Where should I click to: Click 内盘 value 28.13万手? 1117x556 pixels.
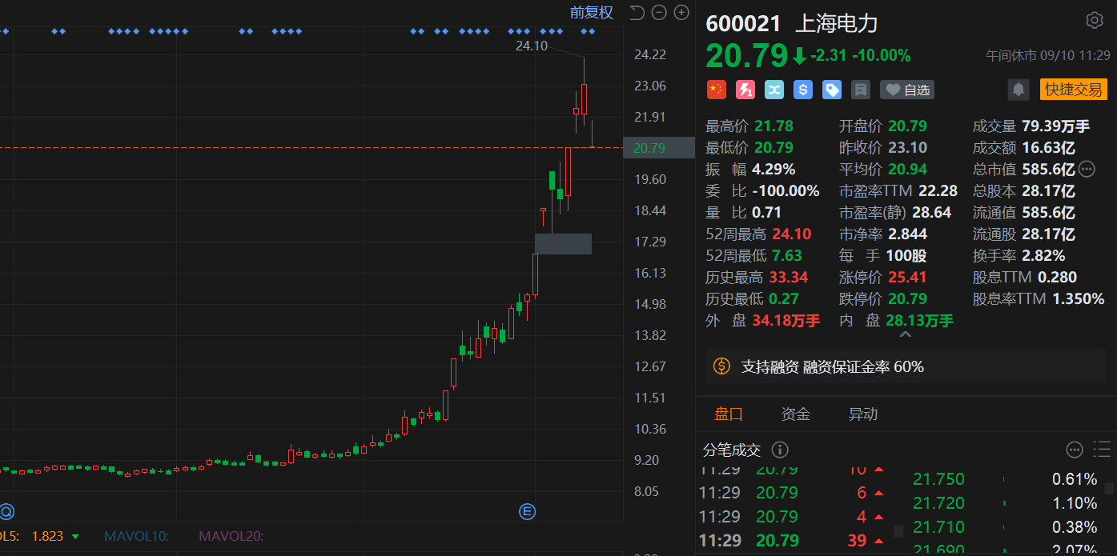[x=920, y=320]
